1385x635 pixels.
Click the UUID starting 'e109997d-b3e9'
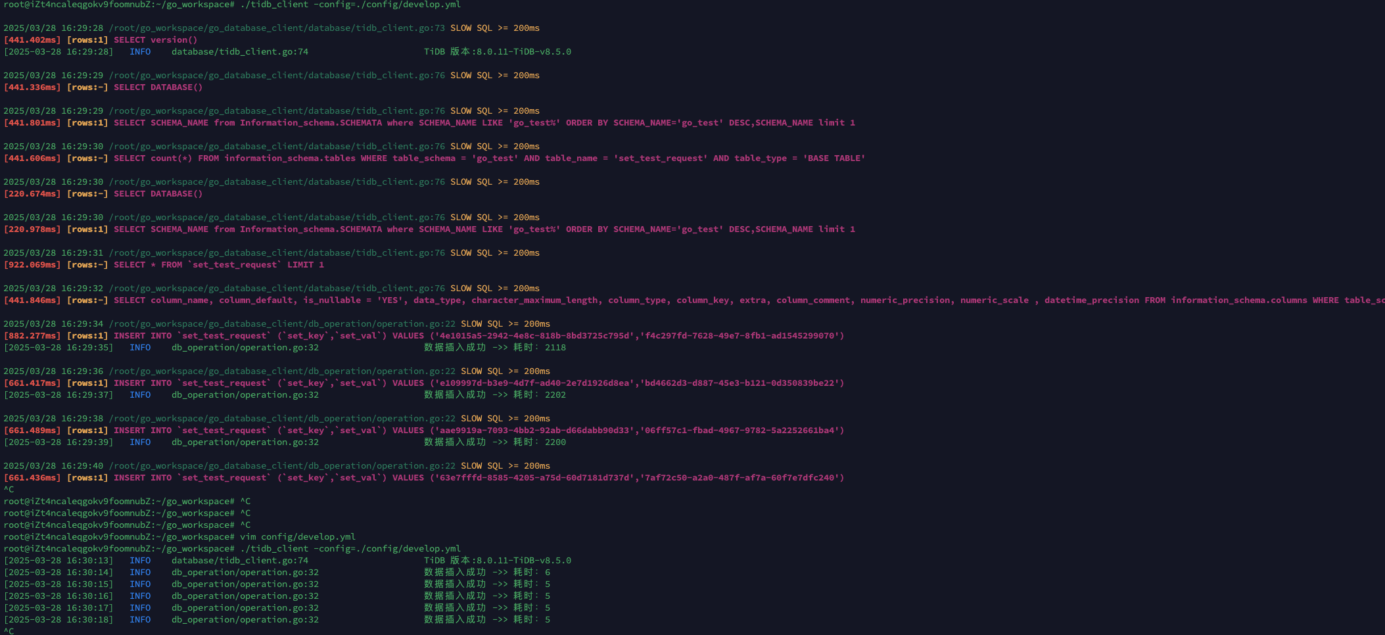pos(534,383)
